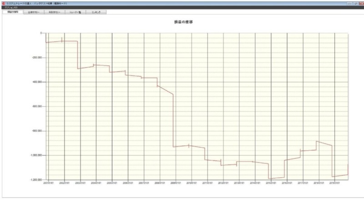Click the chart title 損益の推移
This screenshot has height=200, width=364.
[182, 22]
